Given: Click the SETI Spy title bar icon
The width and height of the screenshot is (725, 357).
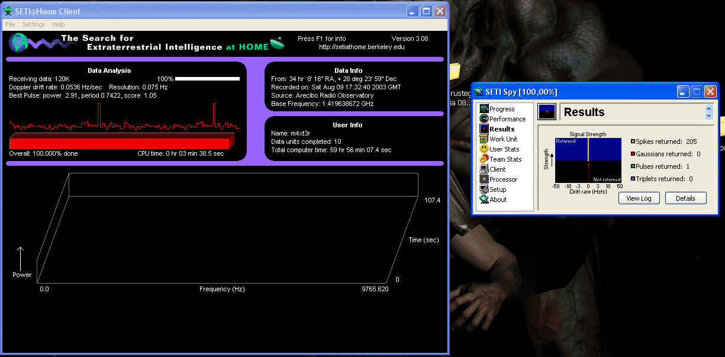Looking at the screenshot, I should tap(480, 92).
